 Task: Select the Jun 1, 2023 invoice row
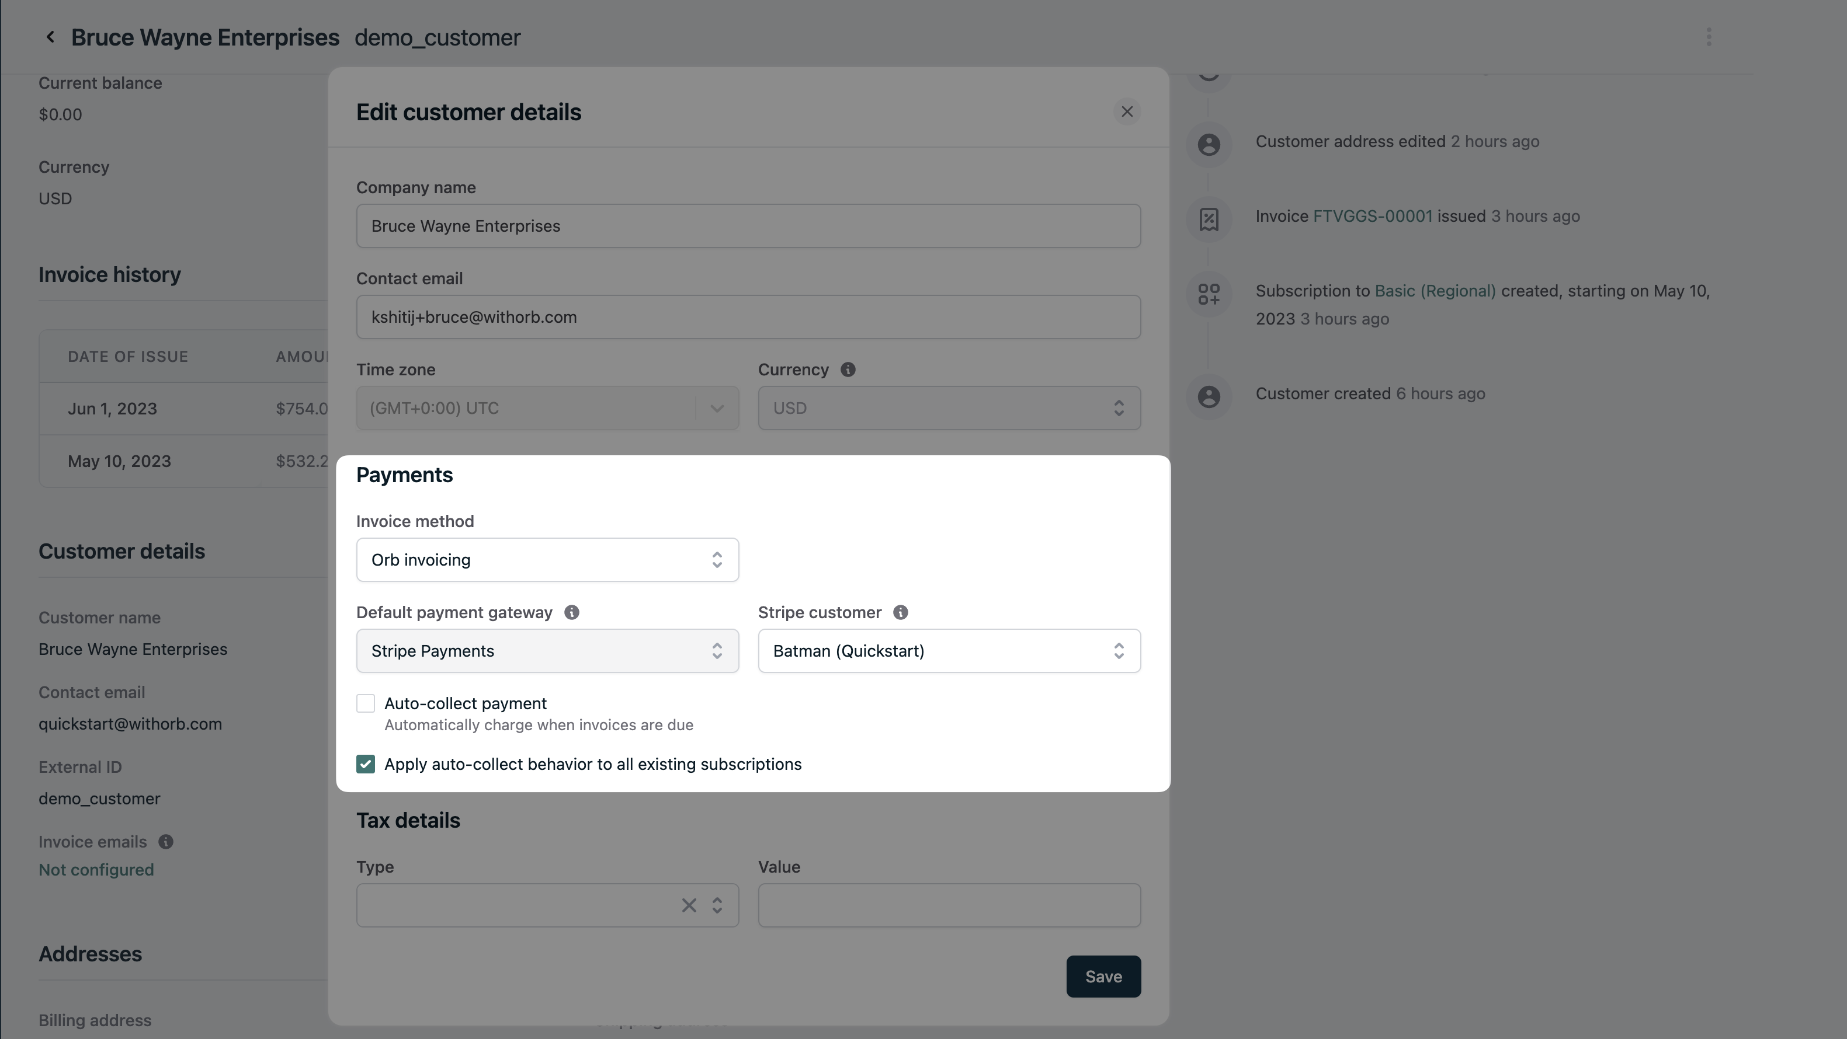coord(183,409)
